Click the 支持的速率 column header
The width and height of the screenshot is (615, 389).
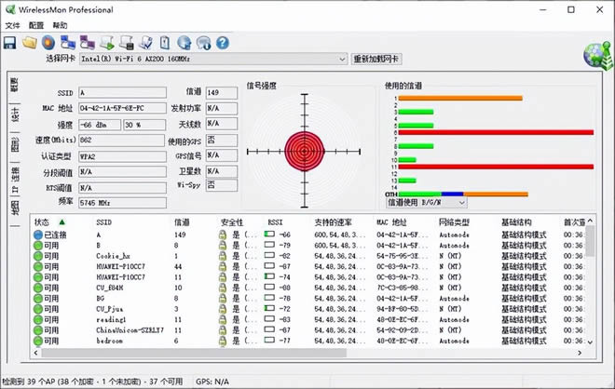tap(334, 222)
